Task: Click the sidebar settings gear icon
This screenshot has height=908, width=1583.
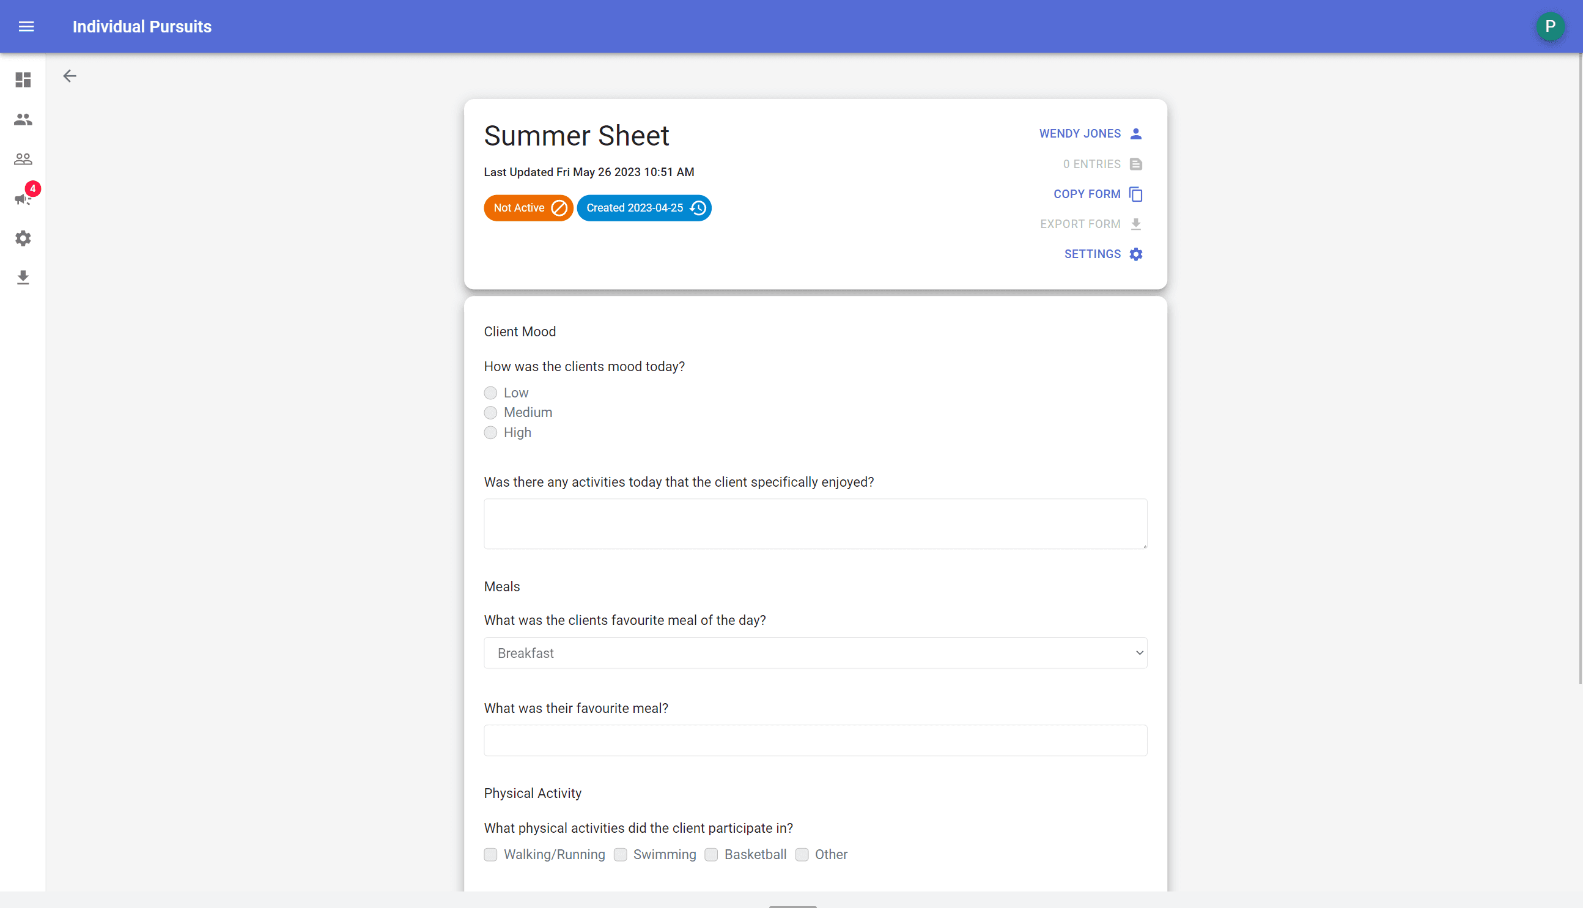Action: tap(23, 238)
